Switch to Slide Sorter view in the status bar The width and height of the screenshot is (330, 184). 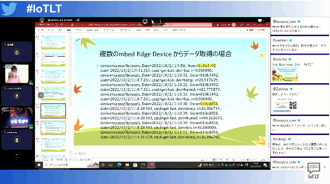click(x=221, y=160)
